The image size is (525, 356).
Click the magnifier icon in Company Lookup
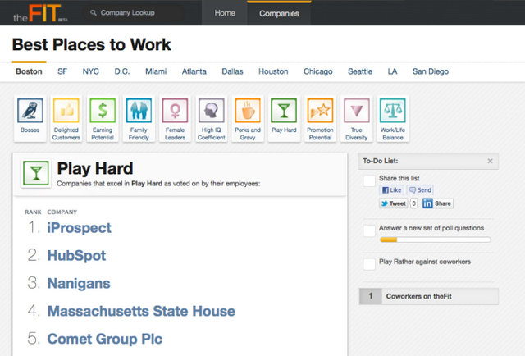94,13
